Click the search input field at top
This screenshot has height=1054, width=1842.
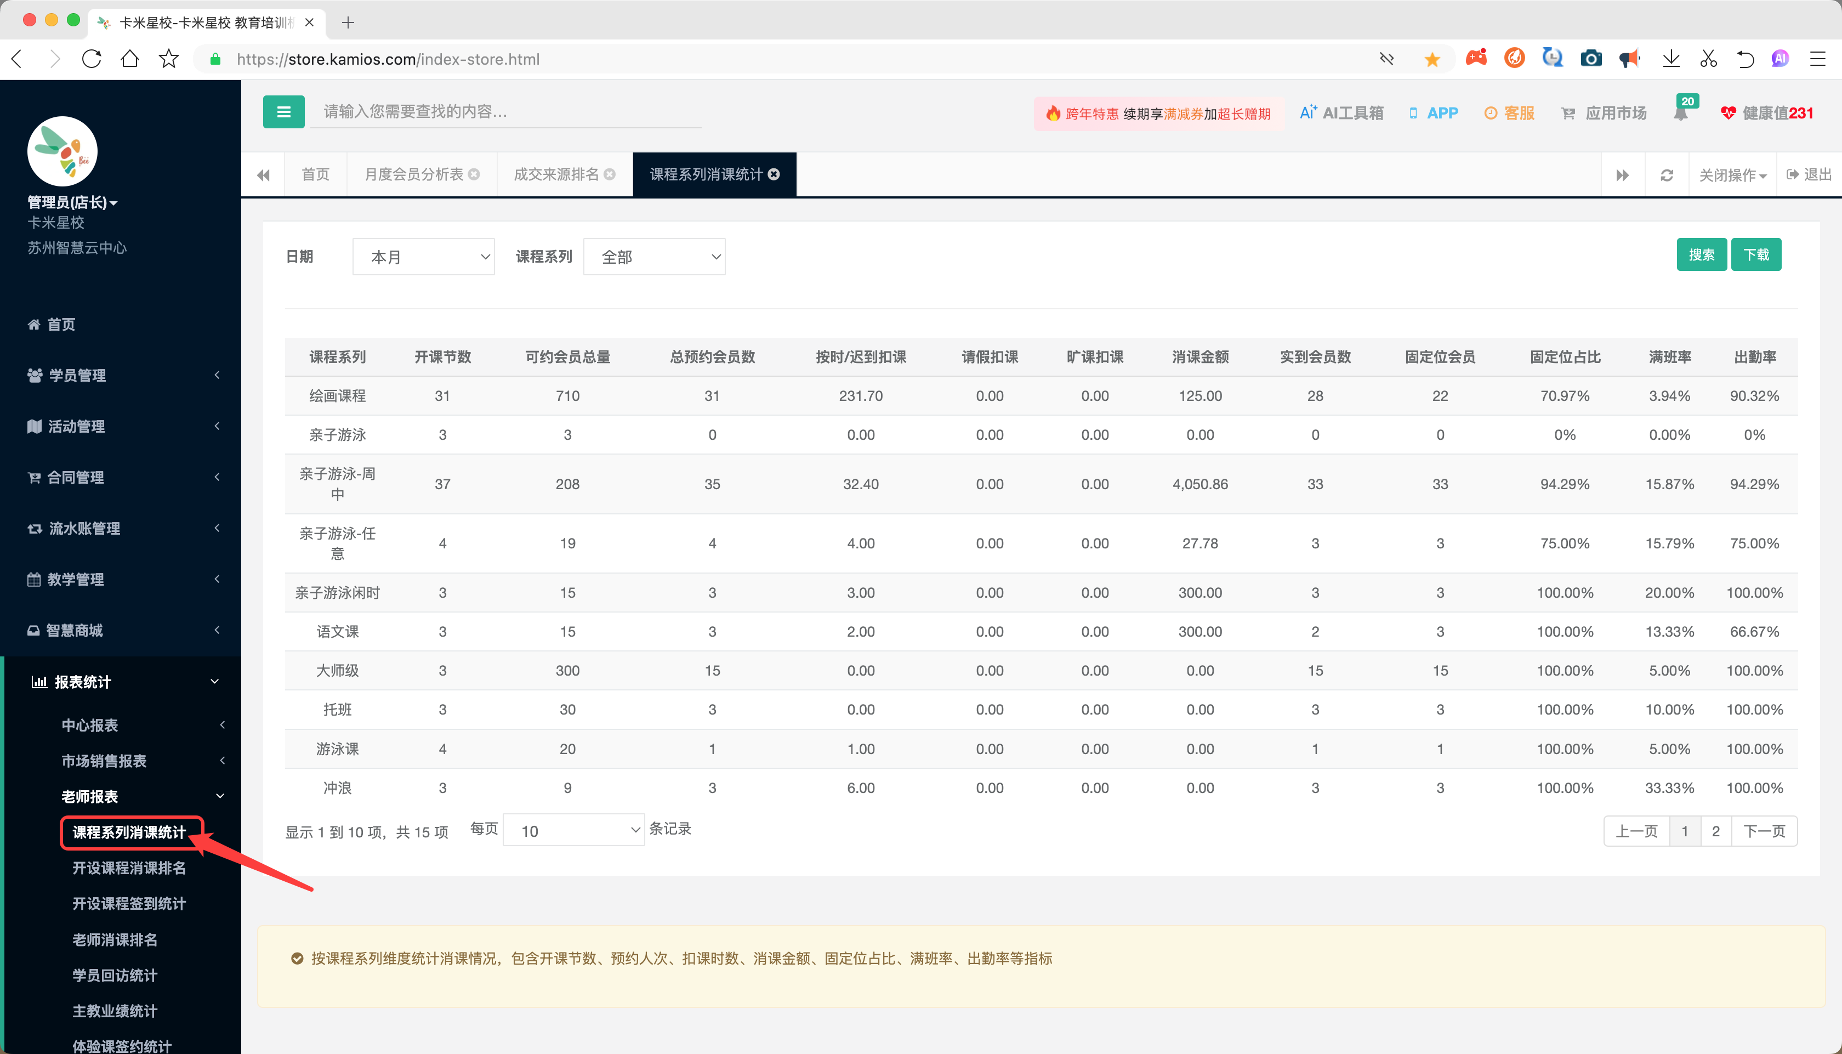[x=507, y=112]
